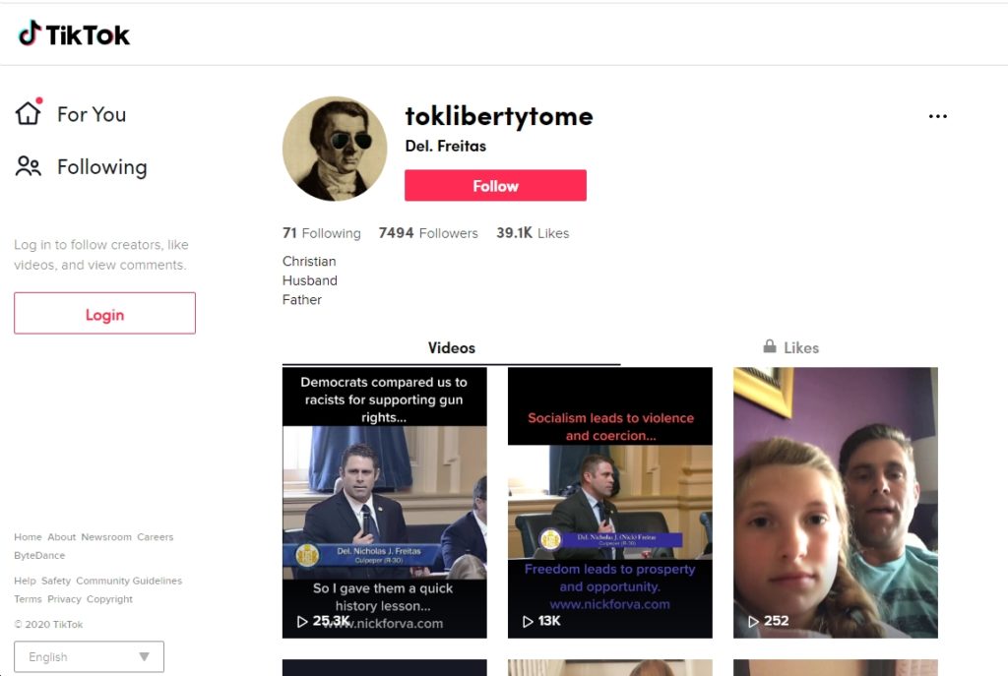1008x676 pixels.
Task: Click the toklibertytome profile avatar
Action: point(335,150)
